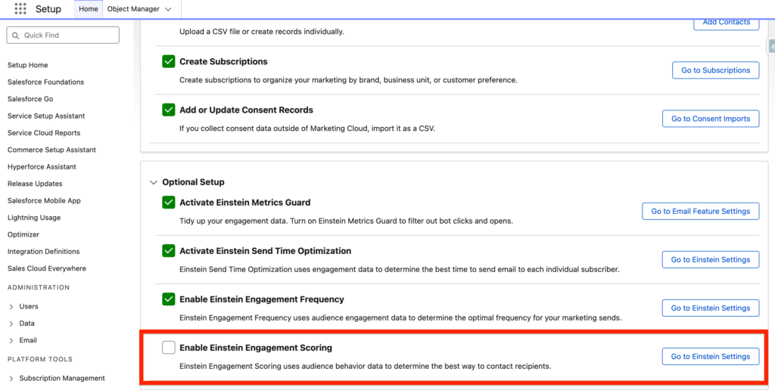The height and width of the screenshot is (390, 775).
Task: Type in the Quick Find search field
Action: (x=68, y=36)
